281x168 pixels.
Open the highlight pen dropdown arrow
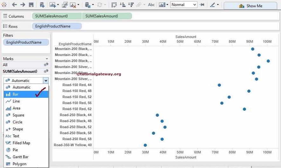[x=218, y=5]
